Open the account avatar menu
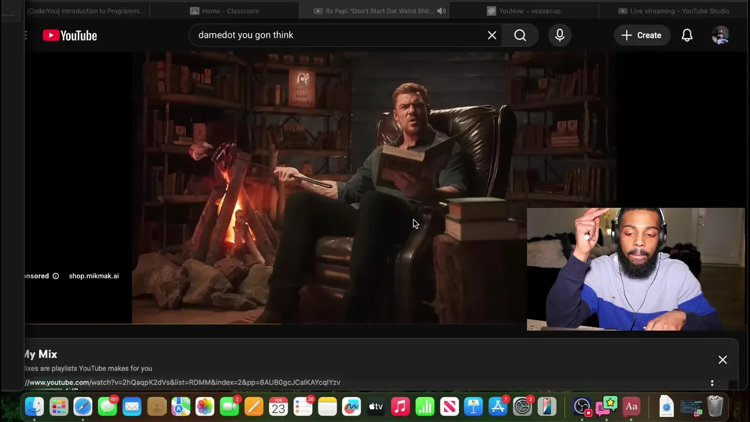 click(x=720, y=35)
